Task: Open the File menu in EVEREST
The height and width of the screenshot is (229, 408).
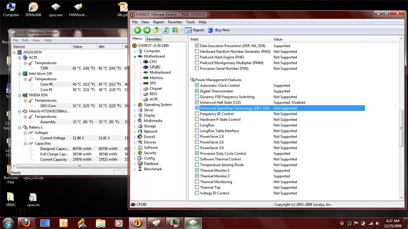Action: [134, 22]
